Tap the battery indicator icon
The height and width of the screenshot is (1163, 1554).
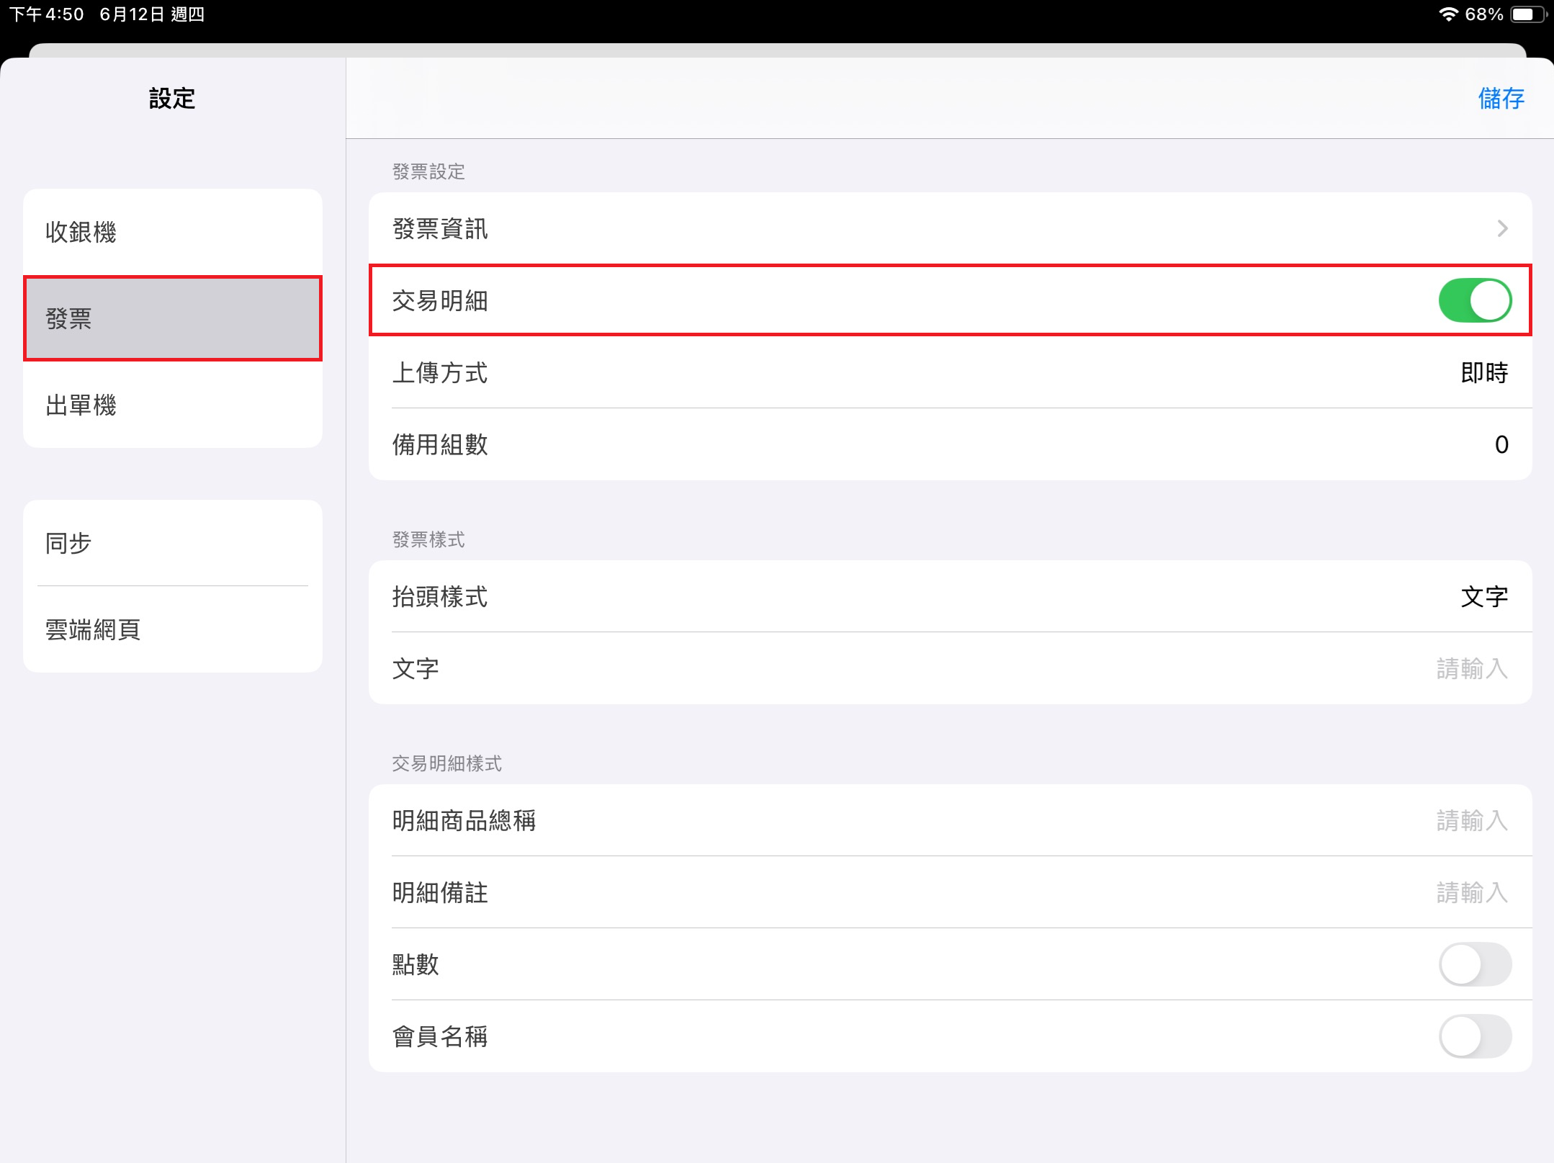pos(1528,14)
